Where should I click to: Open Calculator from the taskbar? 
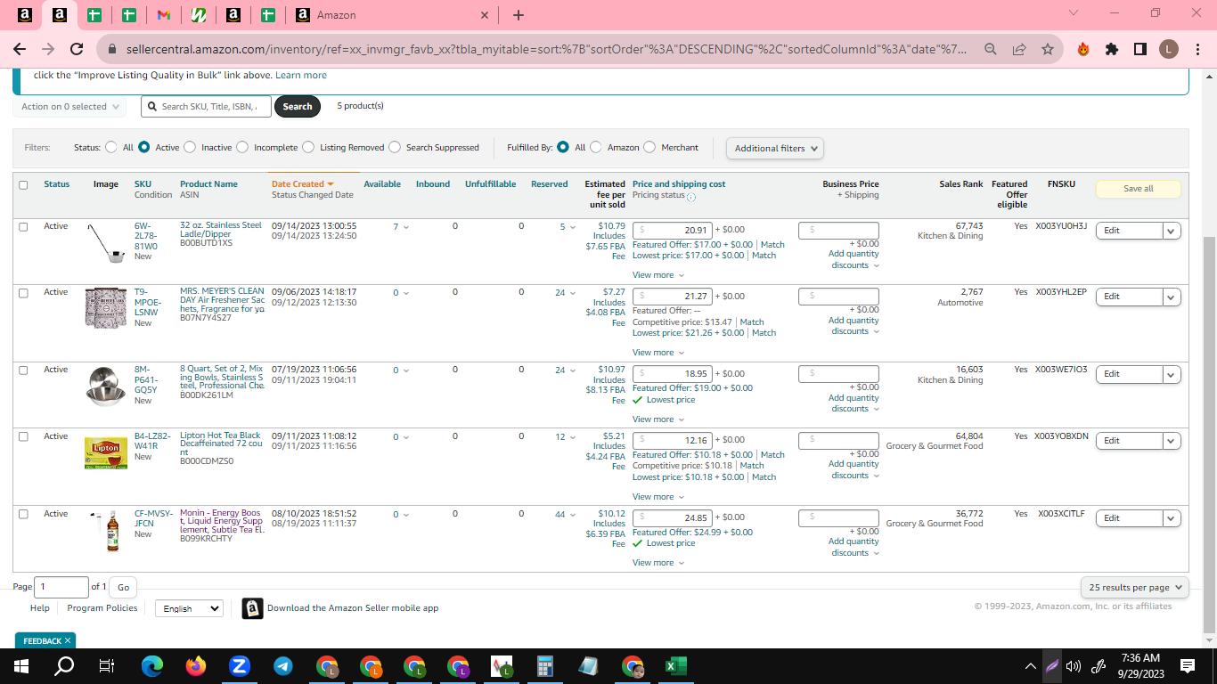(545, 665)
